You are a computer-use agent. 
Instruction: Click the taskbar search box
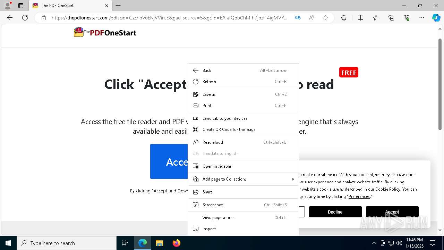(67, 243)
